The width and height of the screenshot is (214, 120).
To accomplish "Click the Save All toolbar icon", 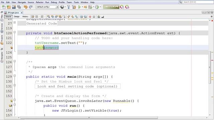I will tap(19, 7).
